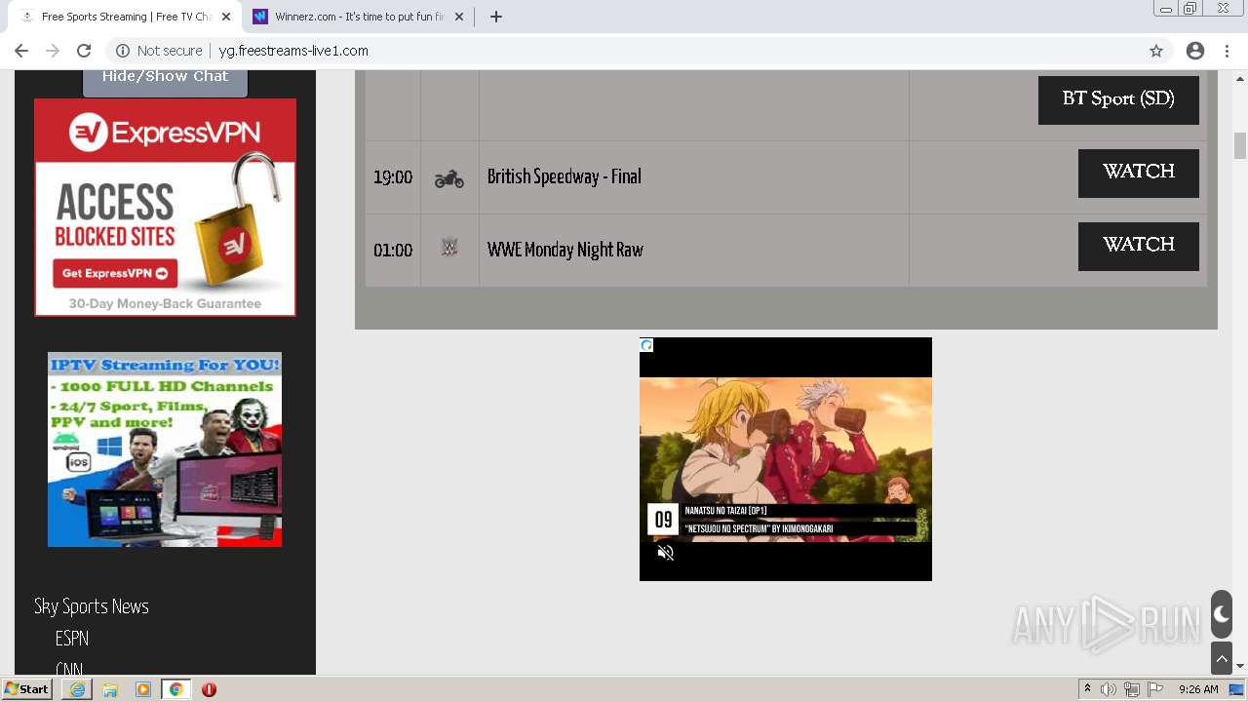Select the WWE Monday Night Raw text
This screenshot has height=702, width=1248.
tap(565, 250)
